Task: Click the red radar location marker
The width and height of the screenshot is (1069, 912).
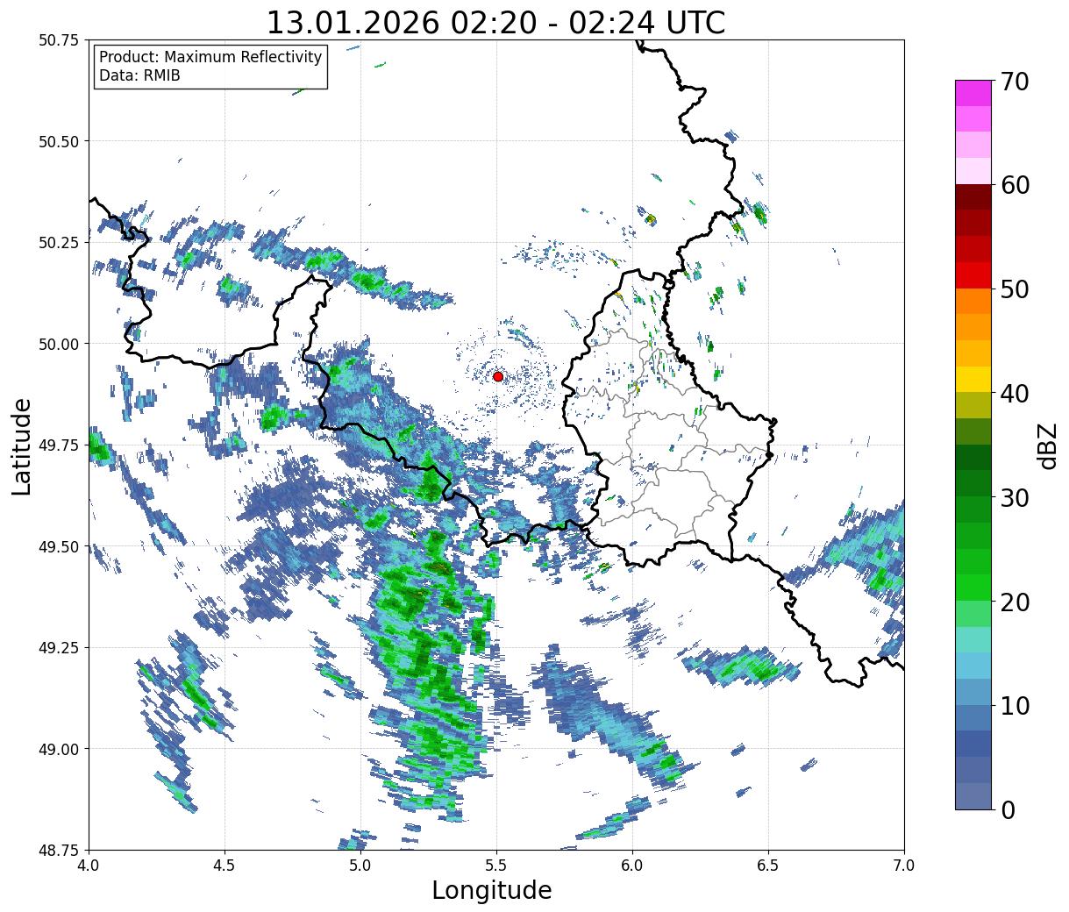Action: pyautogui.click(x=497, y=376)
